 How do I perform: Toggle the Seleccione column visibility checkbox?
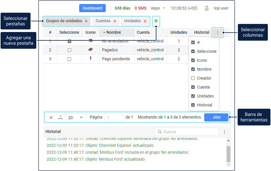193,51
